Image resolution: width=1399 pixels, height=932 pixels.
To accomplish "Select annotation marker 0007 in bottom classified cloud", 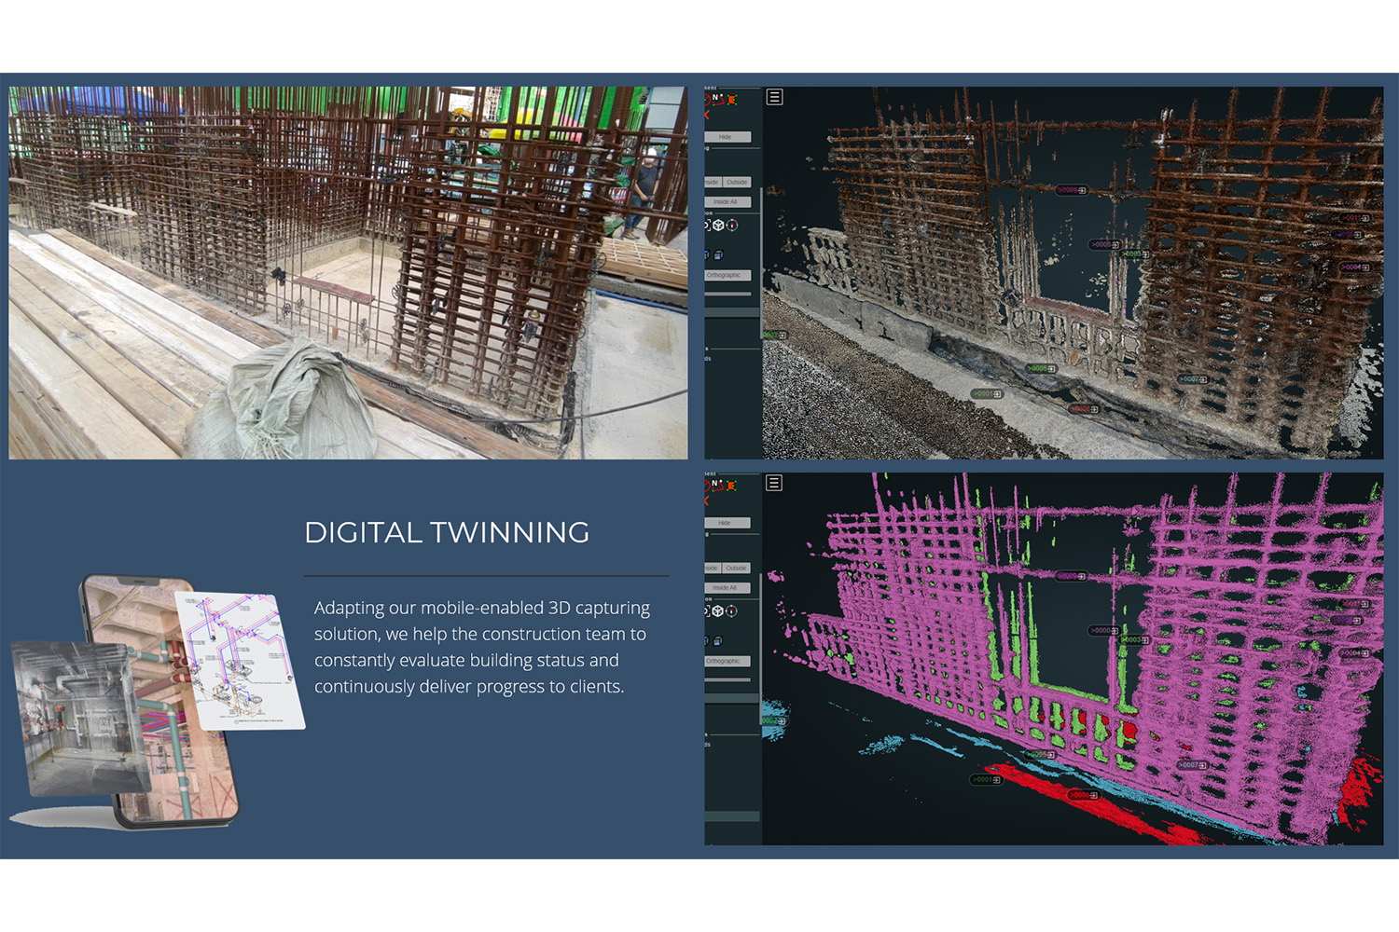I will click(x=1192, y=765).
